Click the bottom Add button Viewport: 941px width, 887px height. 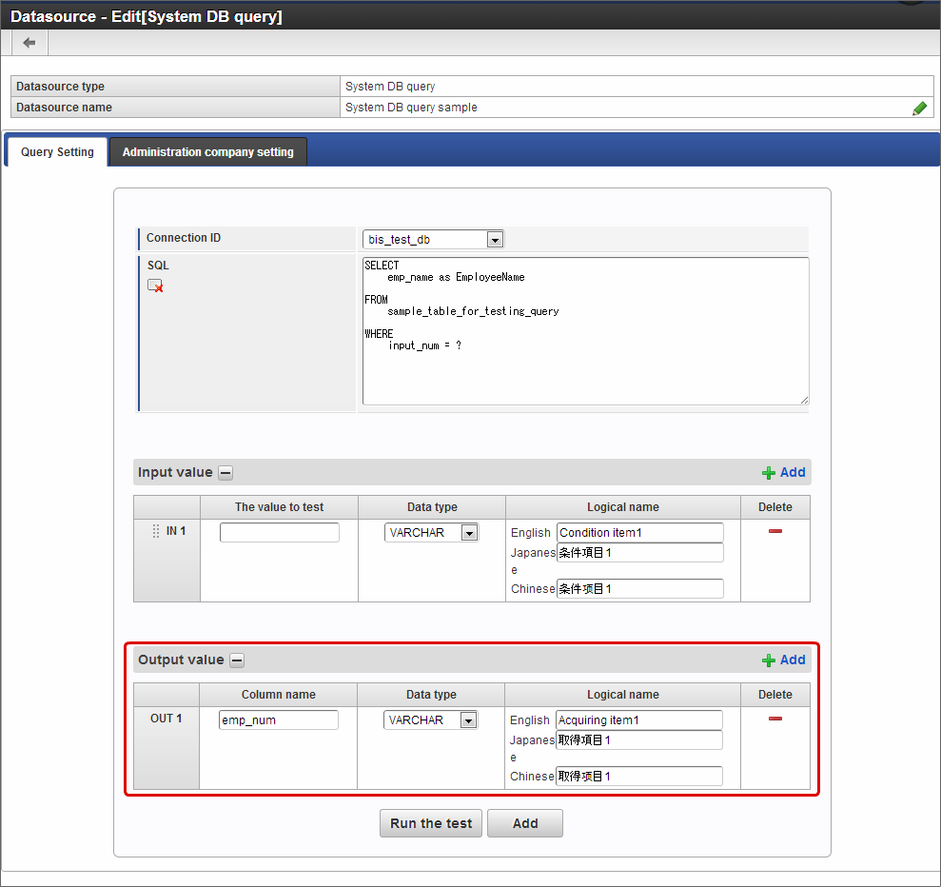(x=525, y=823)
